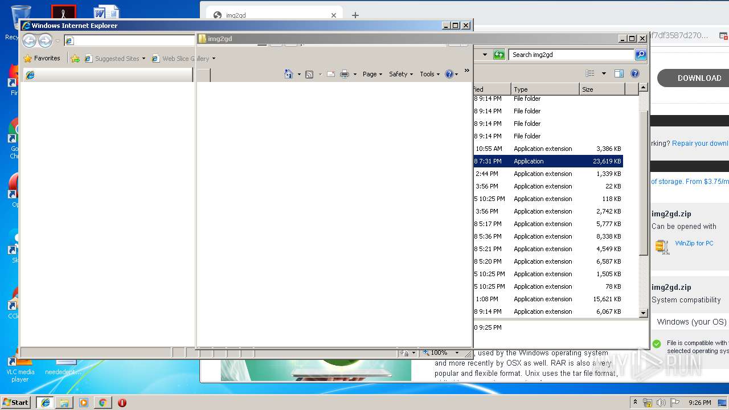Open volume control tray icon
The image size is (729, 410).
[661, 403]
